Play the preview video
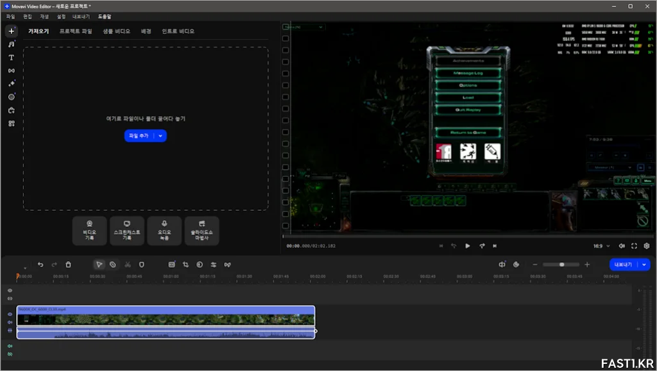Screen dimensions: 657x371 click(468, 246)
